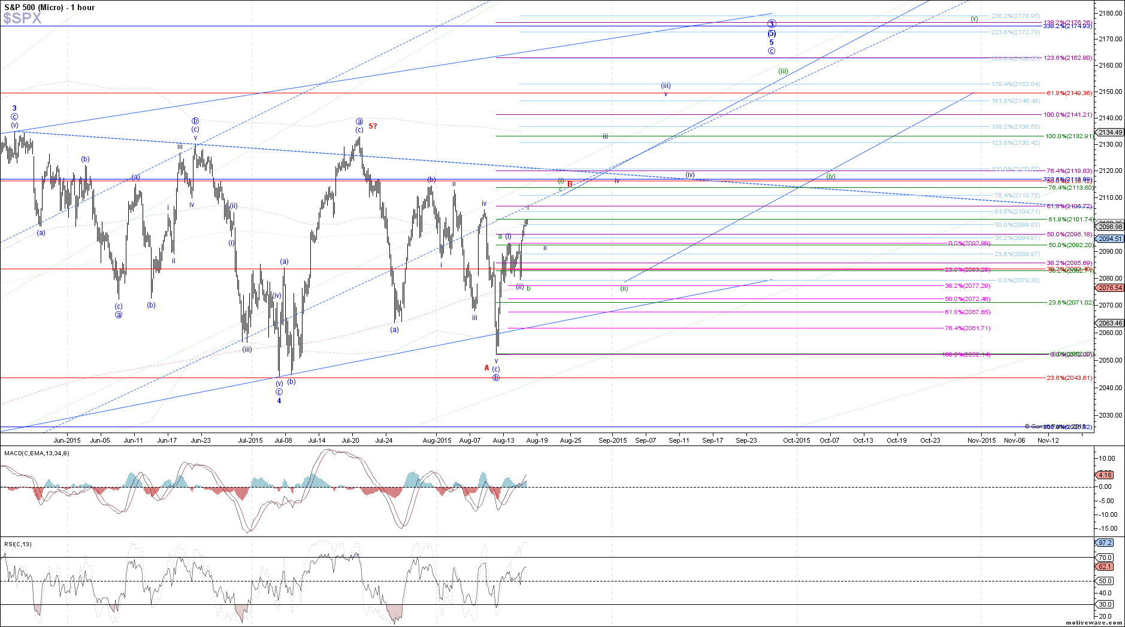Click the Fibonacci label 123.6%(2162.80)
Viewport: 1125px width, 627px height.
click(1068, 58)
